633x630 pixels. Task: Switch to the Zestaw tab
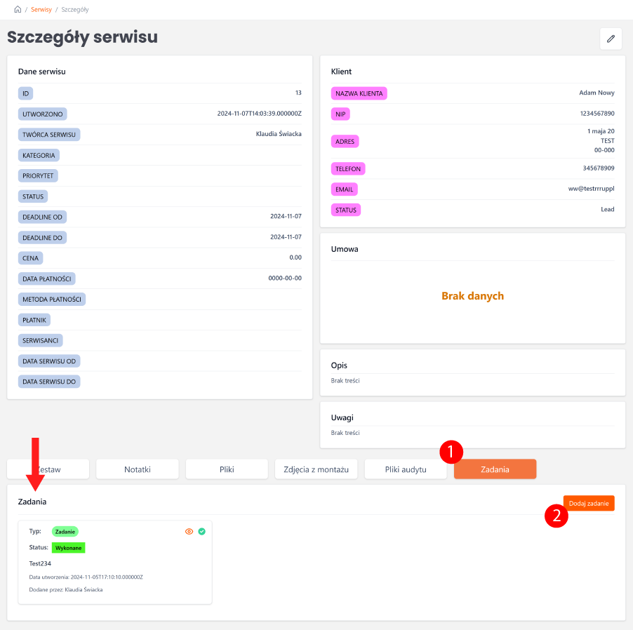coord(48,469)
